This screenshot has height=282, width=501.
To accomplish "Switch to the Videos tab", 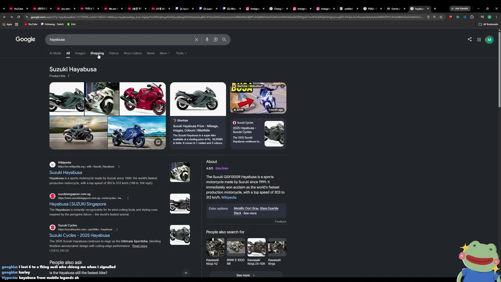I will pyautogui.click(x=114, y=53).
